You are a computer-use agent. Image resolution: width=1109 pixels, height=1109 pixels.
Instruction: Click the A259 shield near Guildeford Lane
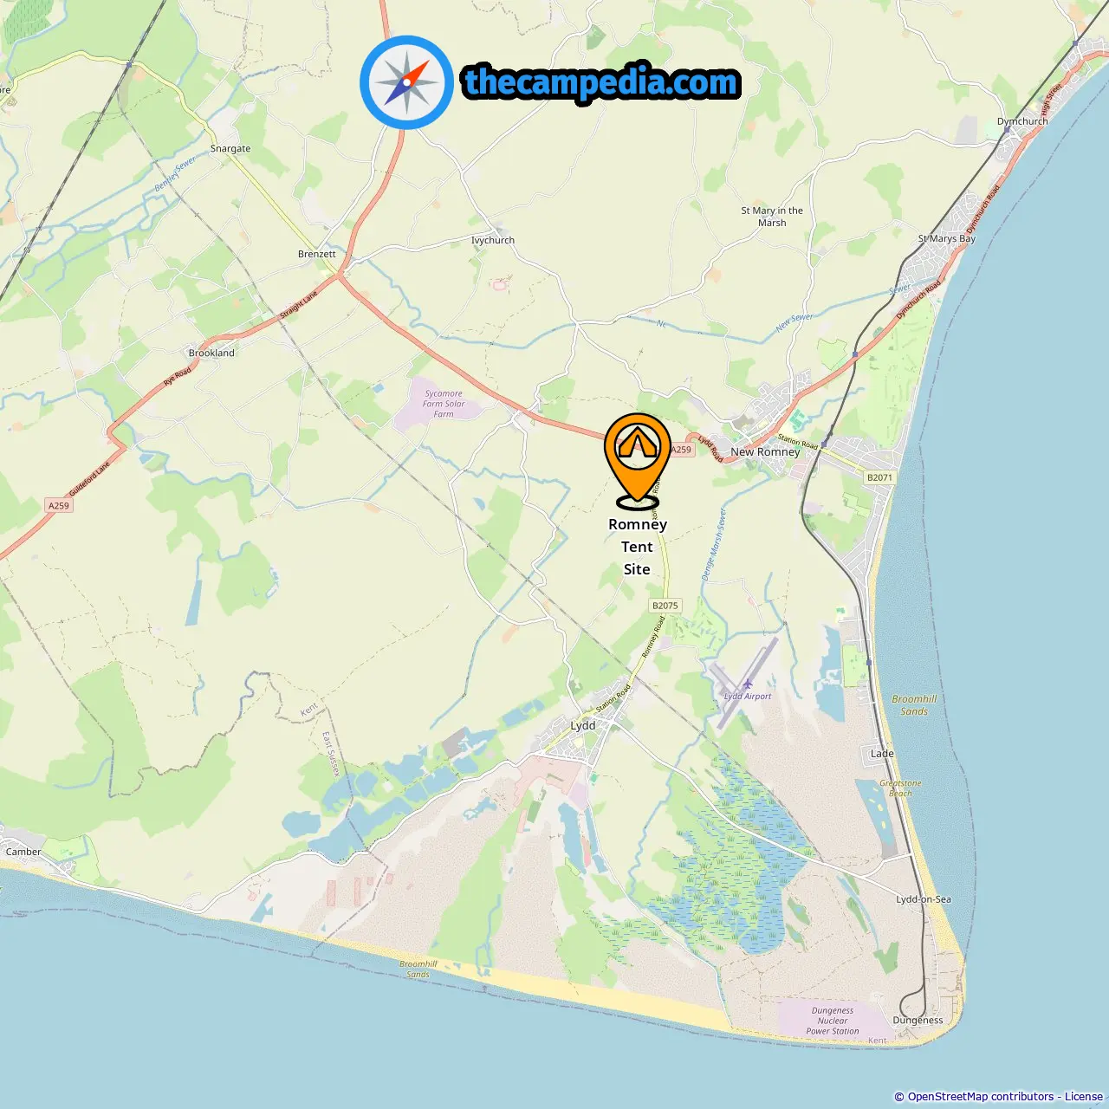(58, 505)
